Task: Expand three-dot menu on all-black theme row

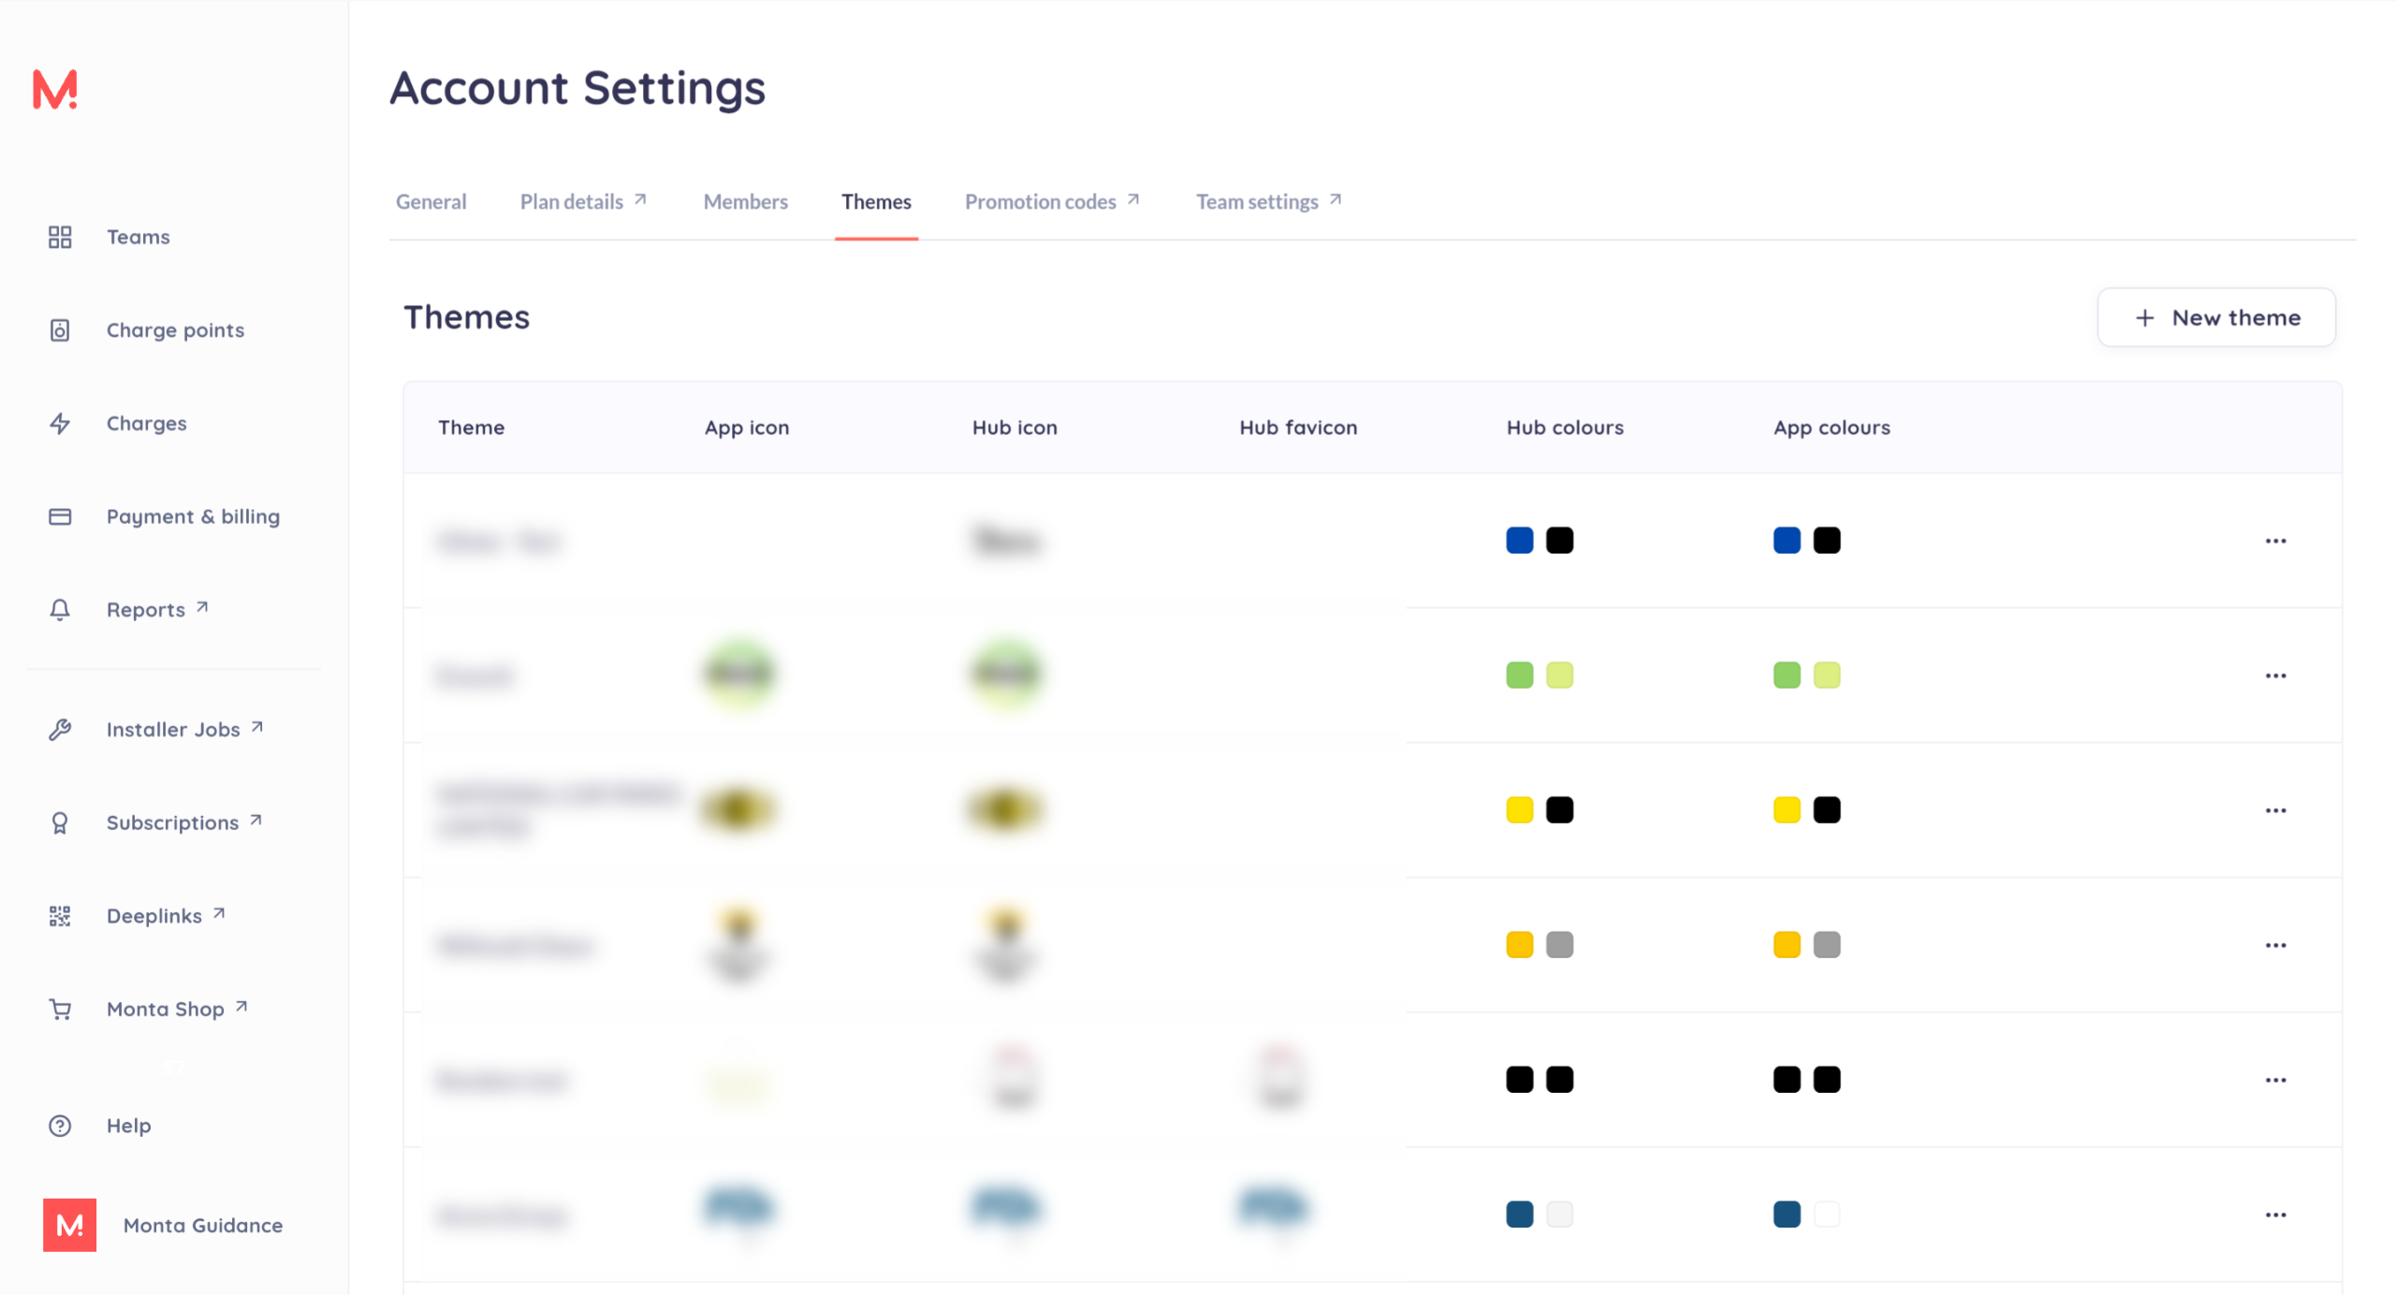Action: pyautogui.click(x=2275, y=1080)
